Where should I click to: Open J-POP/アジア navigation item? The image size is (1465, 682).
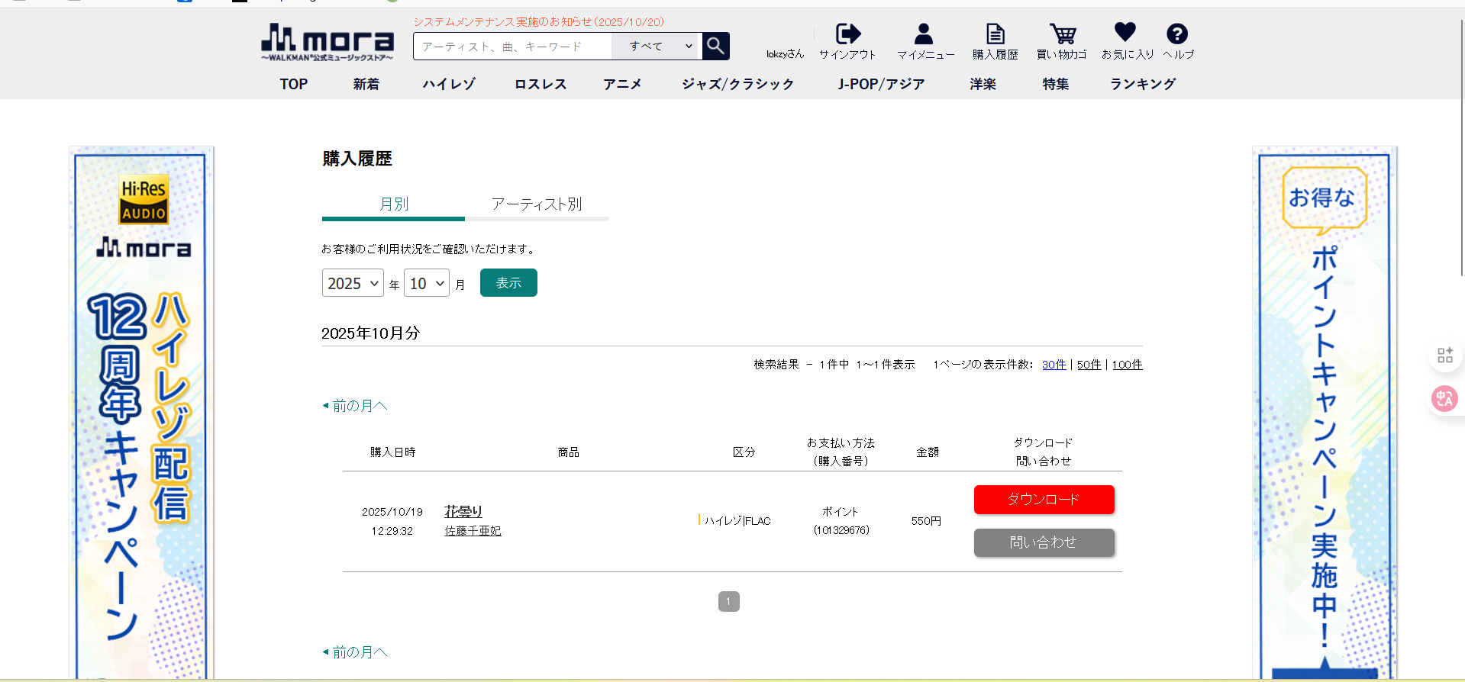pos(881,84)
